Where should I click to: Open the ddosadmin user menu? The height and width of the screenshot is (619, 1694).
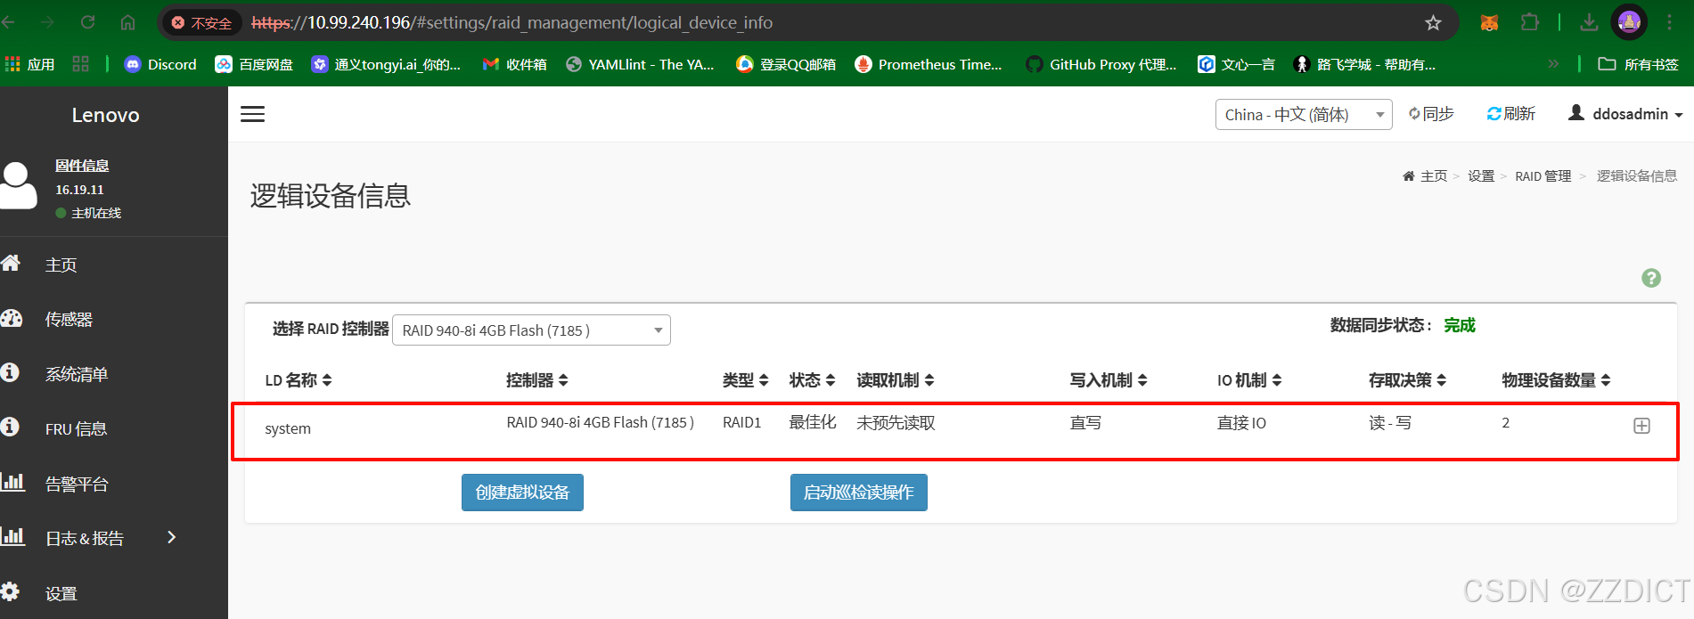pos(1625,114)
